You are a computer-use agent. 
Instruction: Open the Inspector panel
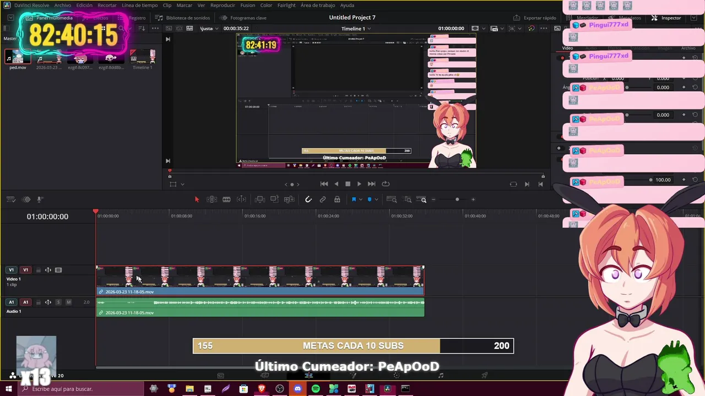666,18
